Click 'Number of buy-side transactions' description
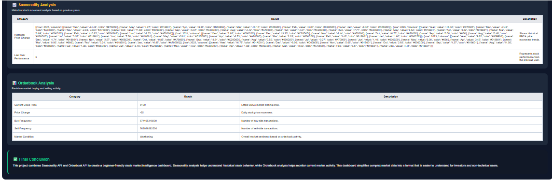The image size is (552, 180). point(260,121)
